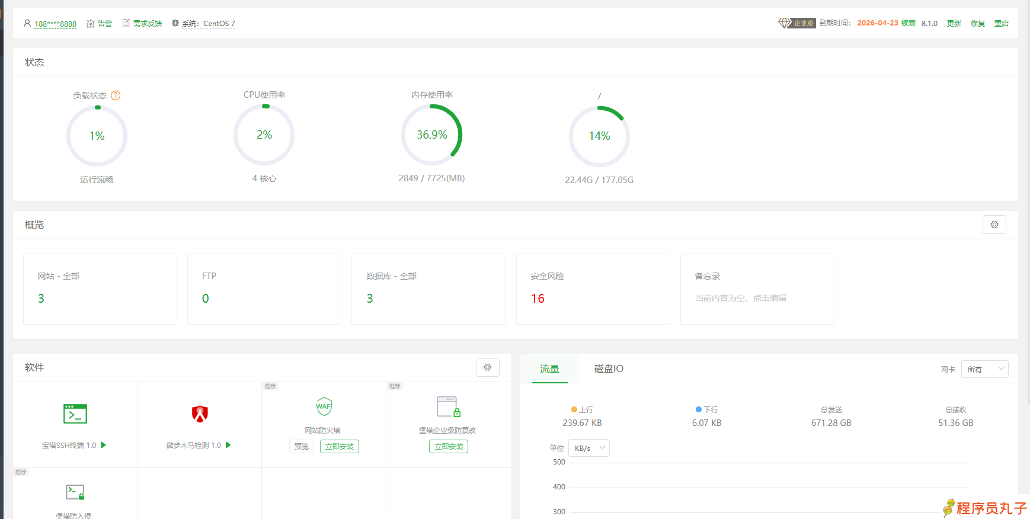Click the help question mark beside 负载状态
Image resolution: width=1030 pixels, height=519 pixels.
(x=116, y=95)
